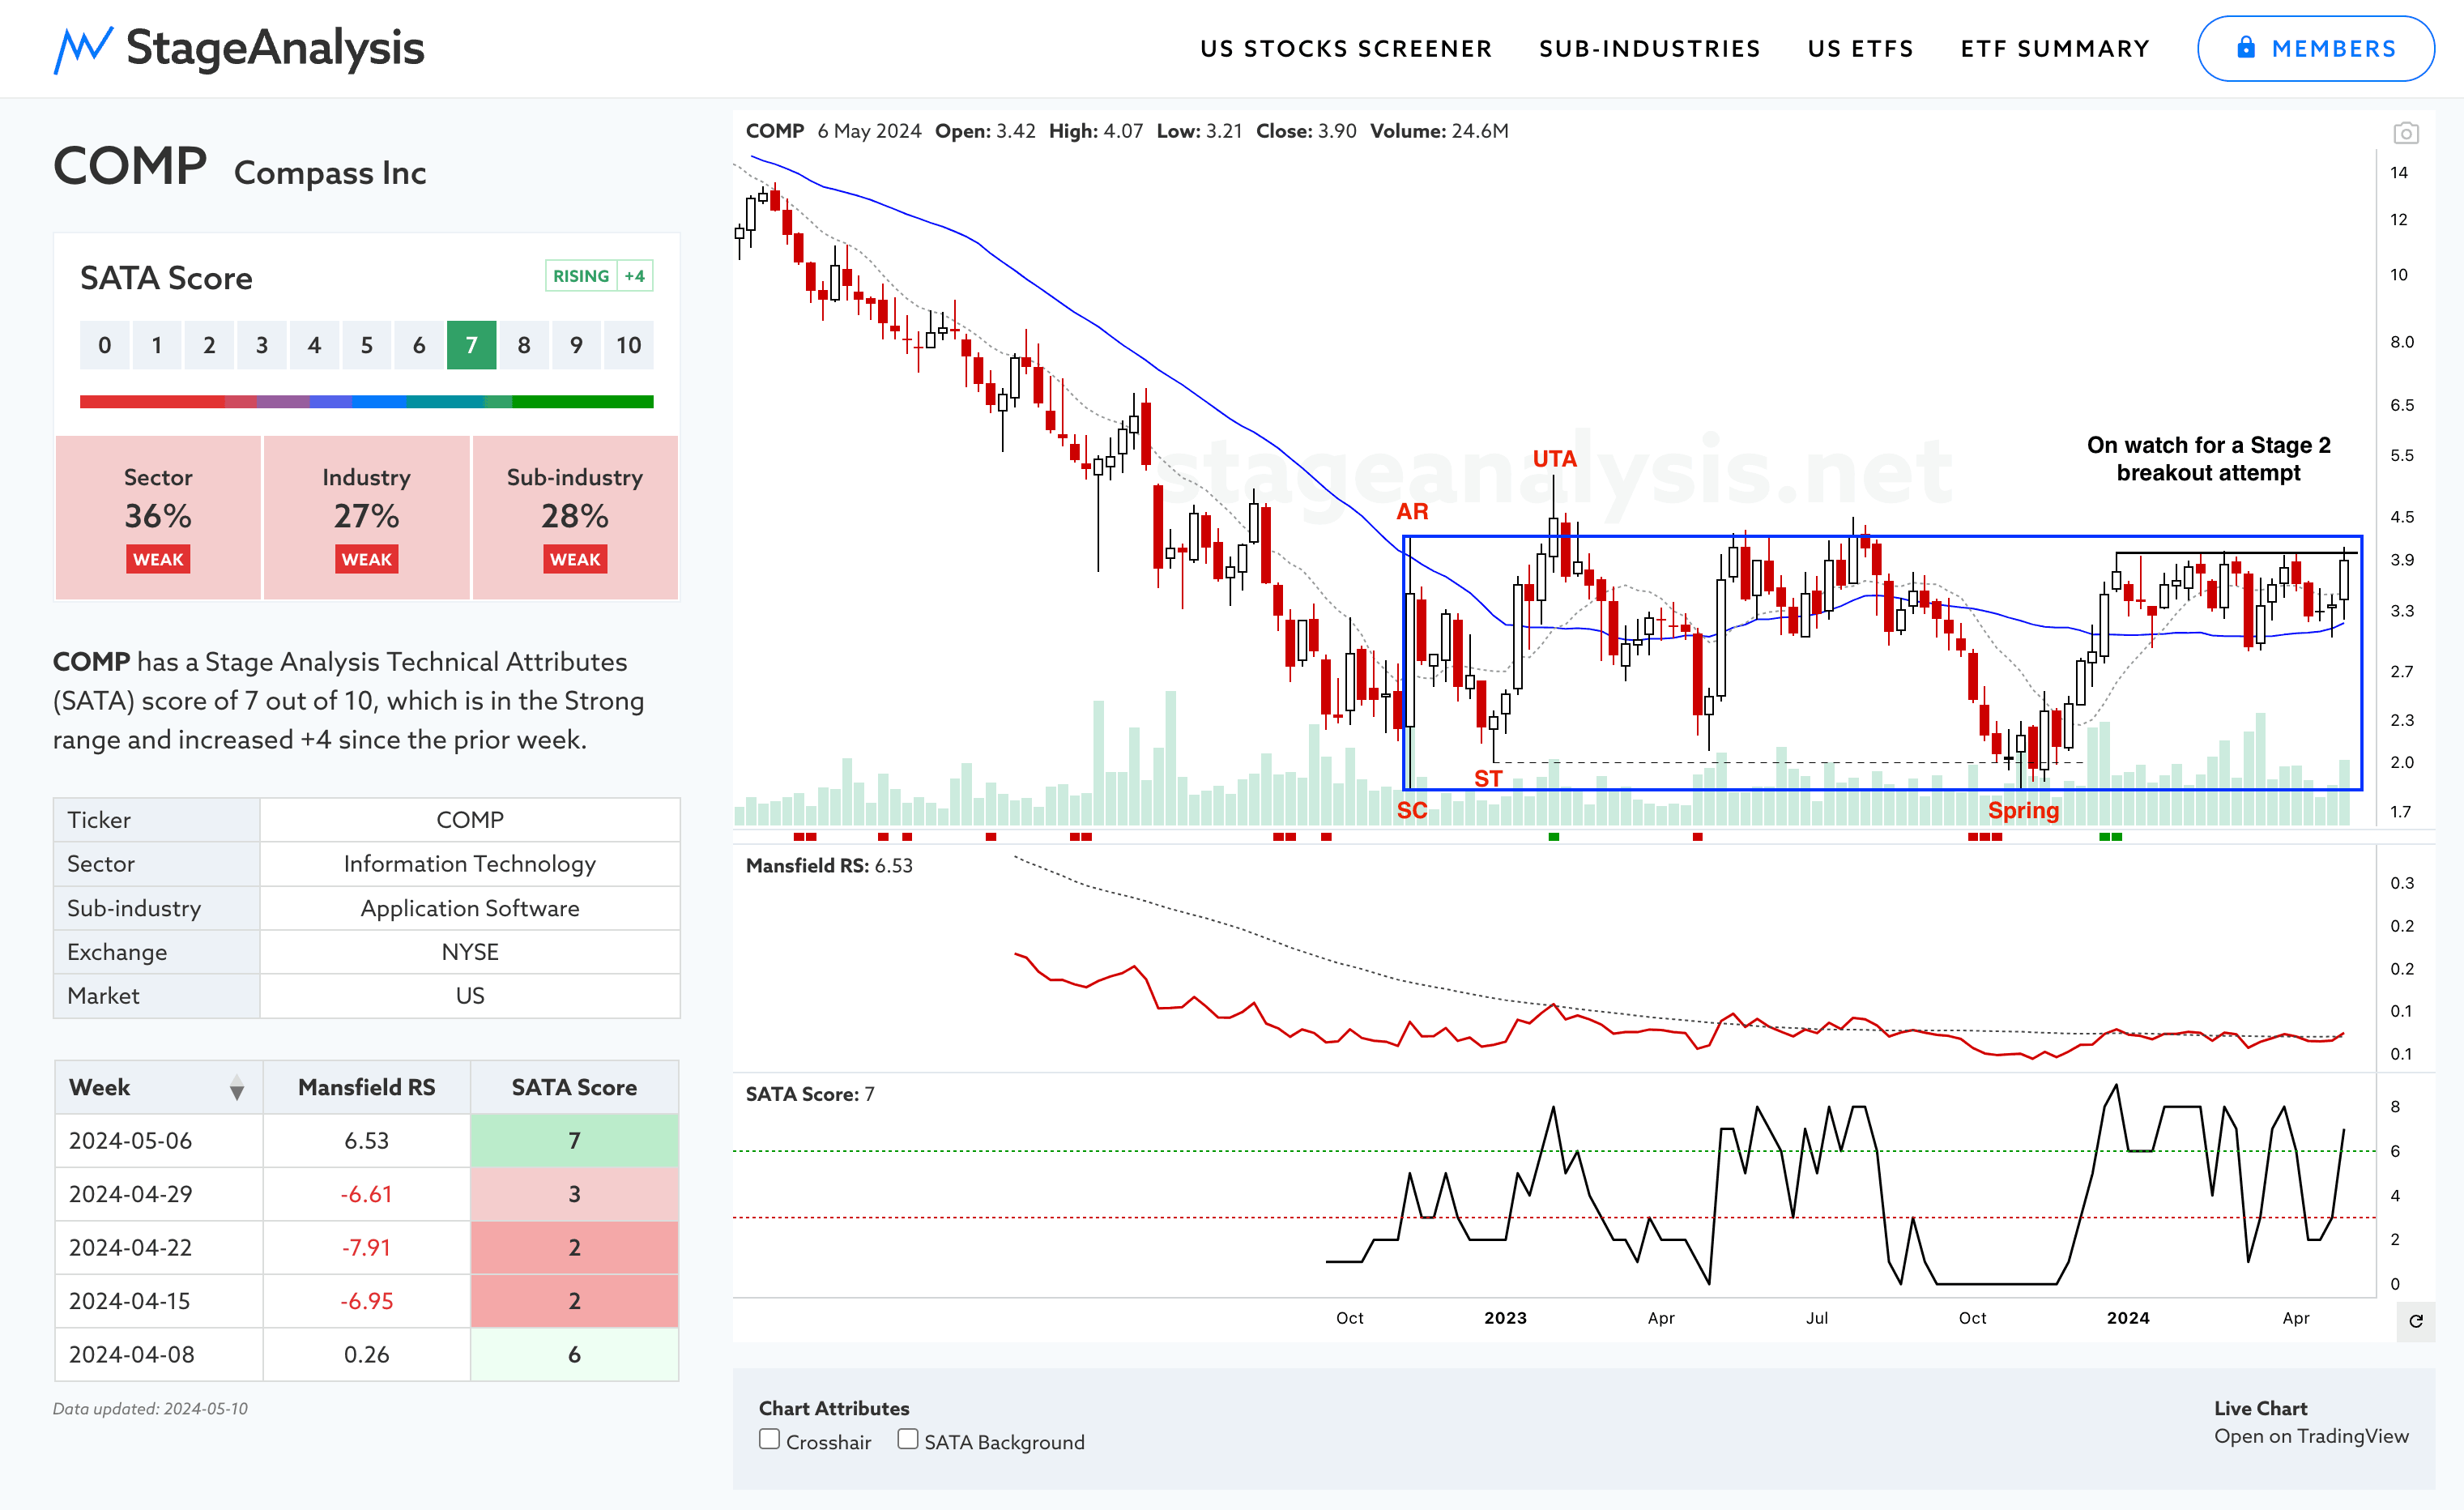Image resolution: width=2464 pixels, height=1510 pixels.
Task: Click the StageAnalysis site title
Action: [275, 48]
